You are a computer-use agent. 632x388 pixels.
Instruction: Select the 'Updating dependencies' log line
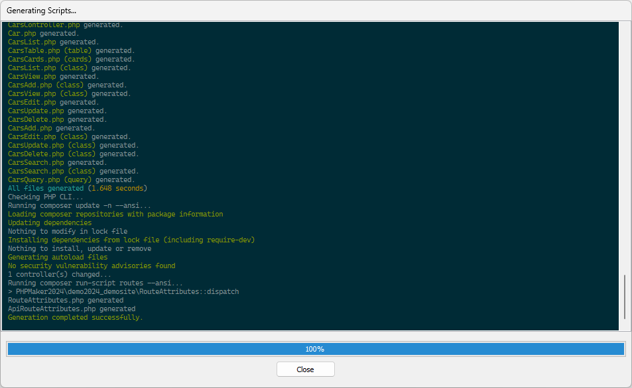click(x=50, y=223)
